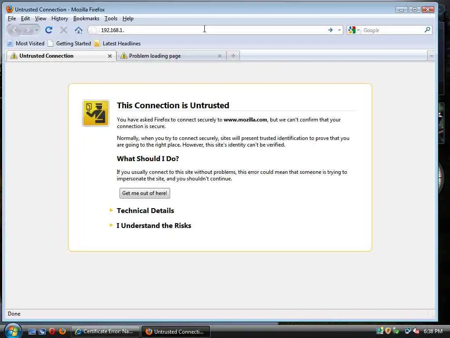
Task: Open the History menu
Action: (60, 18)
